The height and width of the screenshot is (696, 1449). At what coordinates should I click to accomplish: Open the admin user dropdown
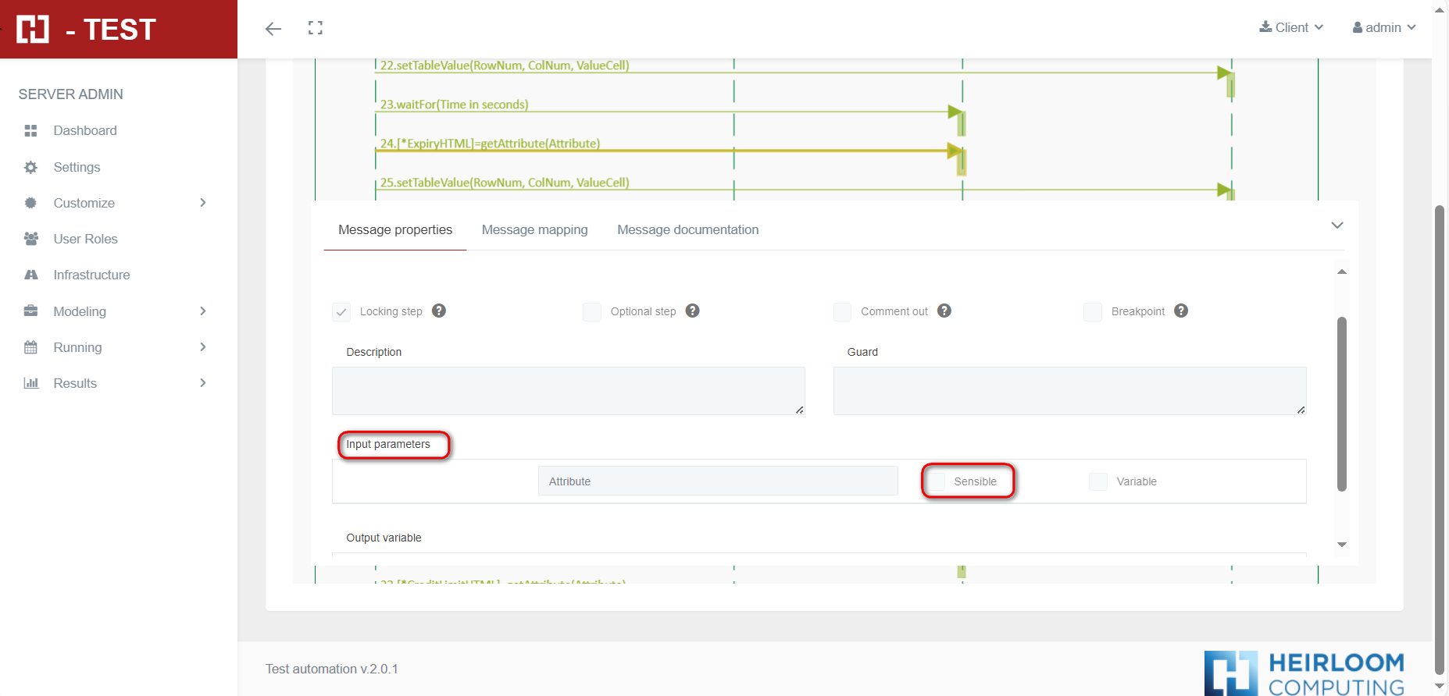click(1384, 27)
